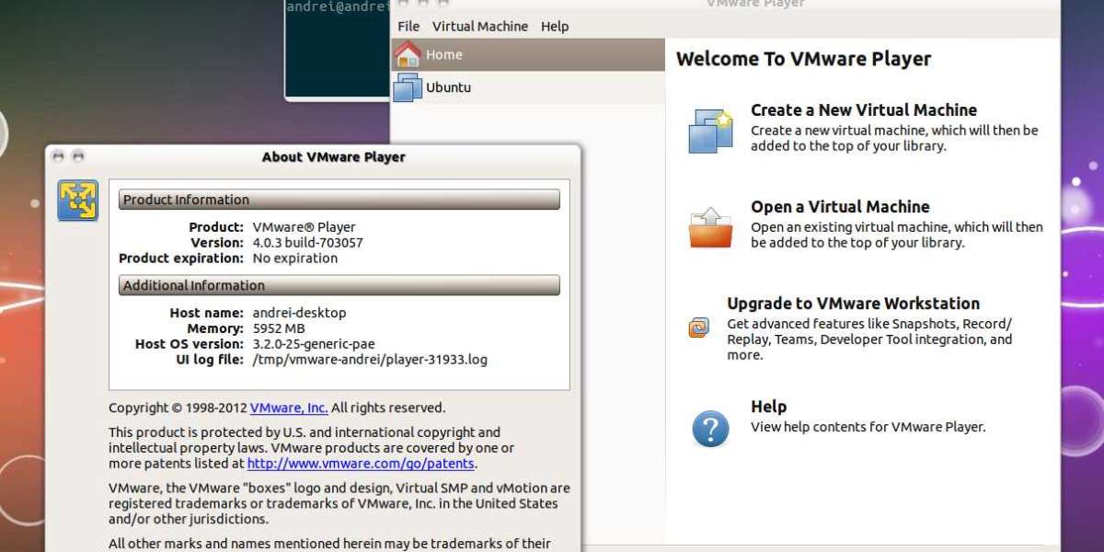Follow the VMware, Inc. link

click(x=289, y=408)
